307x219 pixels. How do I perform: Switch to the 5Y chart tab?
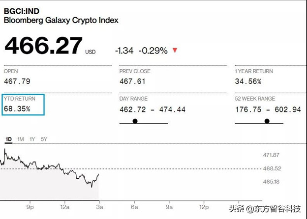[44, 139]
